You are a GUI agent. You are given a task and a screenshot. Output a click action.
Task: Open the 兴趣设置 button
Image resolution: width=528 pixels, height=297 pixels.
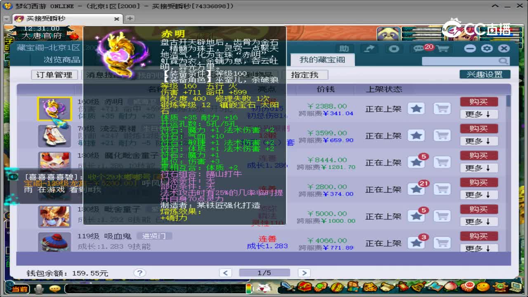click(485, 74)
